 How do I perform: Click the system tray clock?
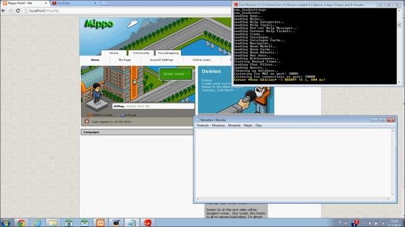click(394, 223)
